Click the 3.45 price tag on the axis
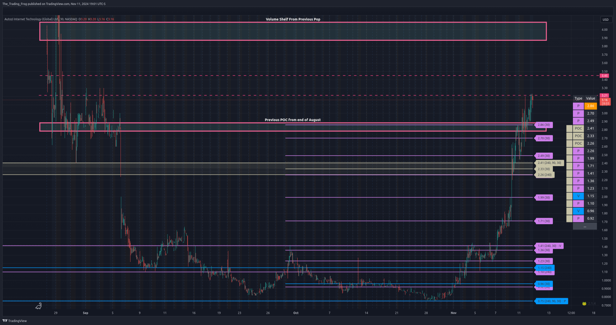This screenshot has width=616, height=325. (604, 76)
